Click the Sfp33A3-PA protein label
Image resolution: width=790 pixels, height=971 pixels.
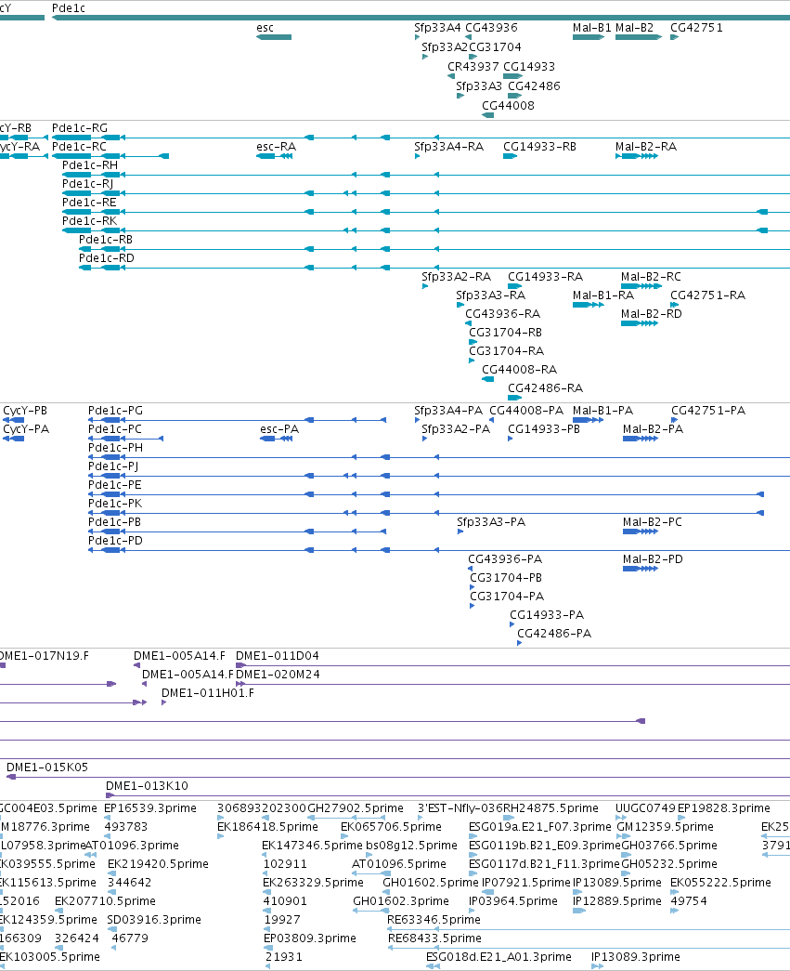pyautogui.click(x=490, y=522)
